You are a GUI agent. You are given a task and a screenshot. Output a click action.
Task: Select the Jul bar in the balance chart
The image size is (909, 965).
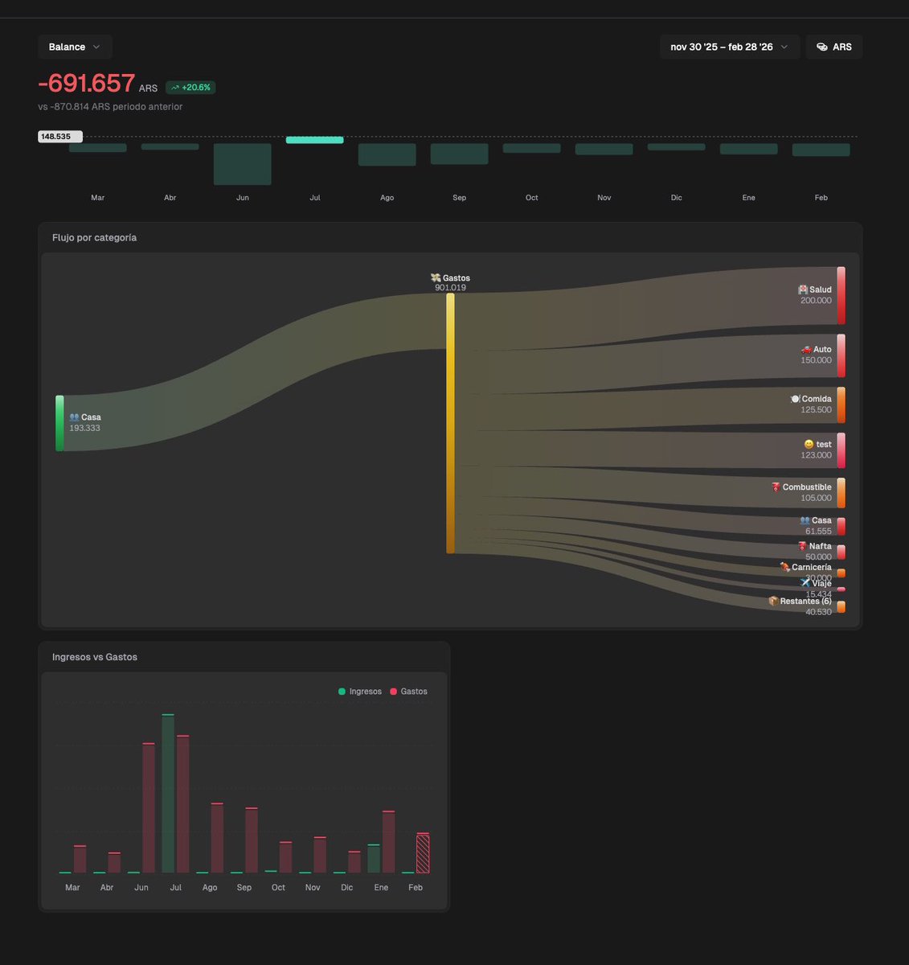click(315, 140)
